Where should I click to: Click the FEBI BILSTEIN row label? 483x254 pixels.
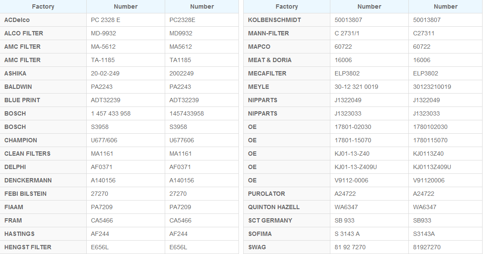coord(25,194)
